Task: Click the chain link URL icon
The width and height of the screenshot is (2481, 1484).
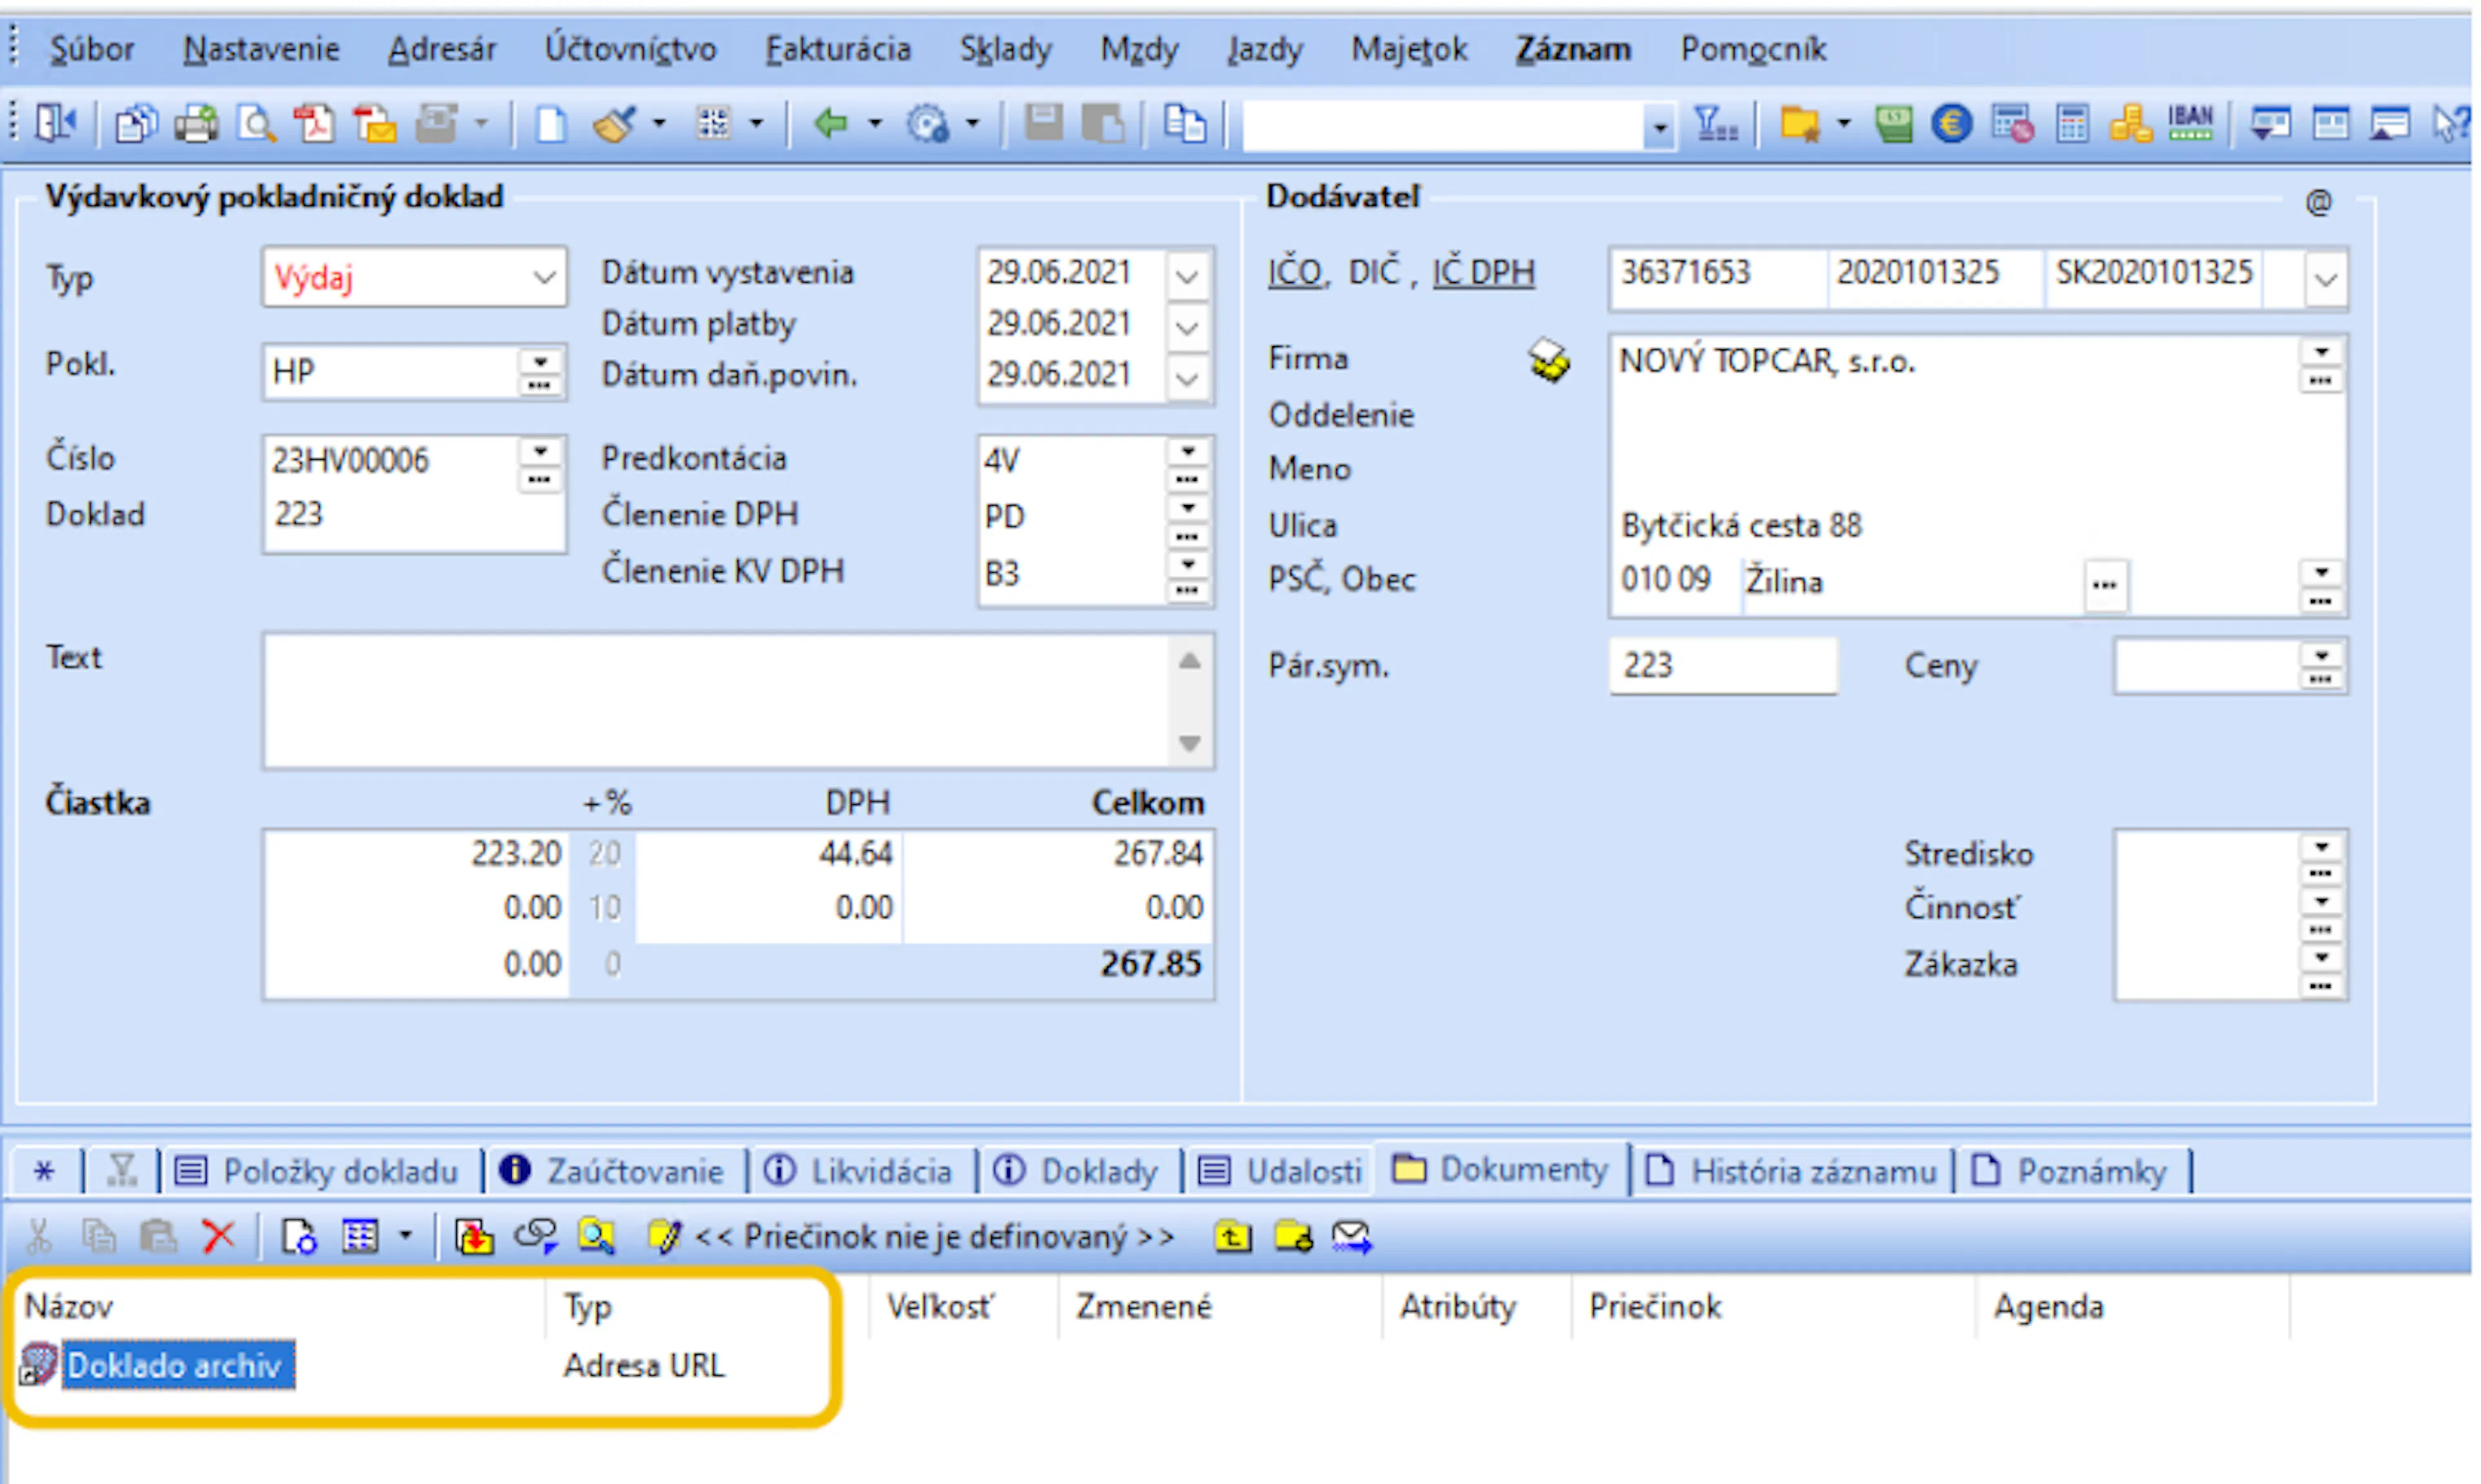Action: 535,1237
